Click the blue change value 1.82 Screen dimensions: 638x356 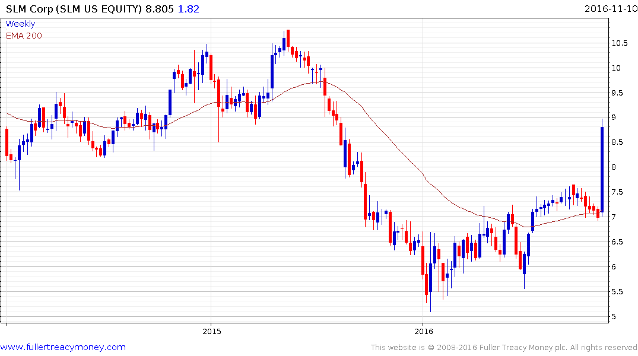188,9
